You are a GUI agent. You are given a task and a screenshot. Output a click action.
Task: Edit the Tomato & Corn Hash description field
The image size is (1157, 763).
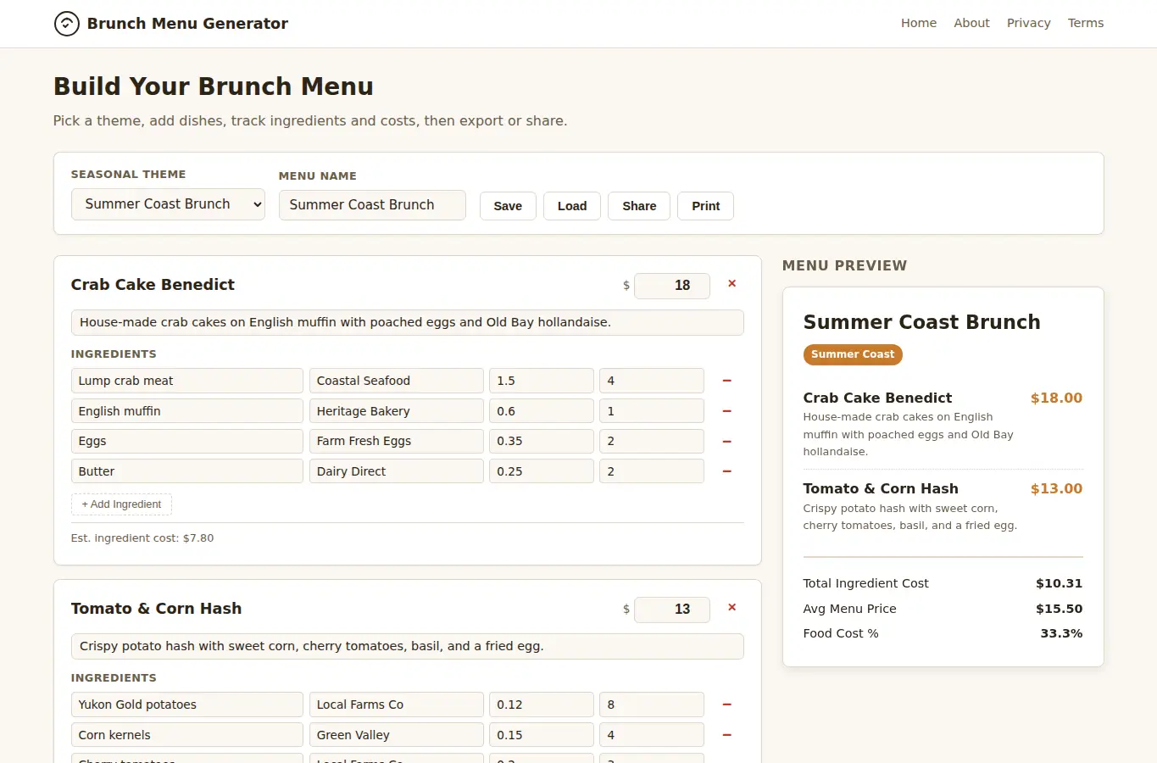tap(408, 646)
